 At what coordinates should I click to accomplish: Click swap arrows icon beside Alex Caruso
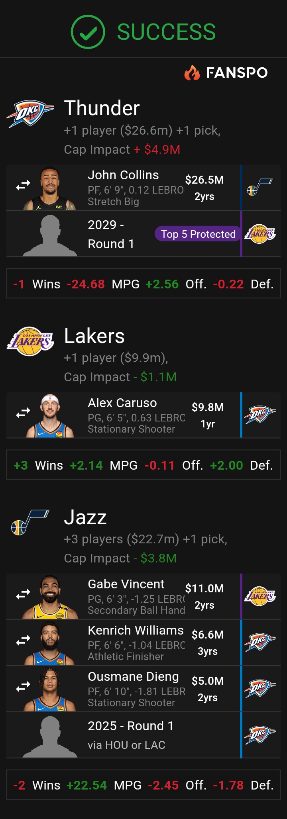pyautogui.click(x=23, y=413)
